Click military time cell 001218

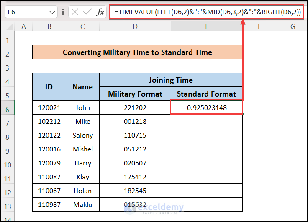135,121
